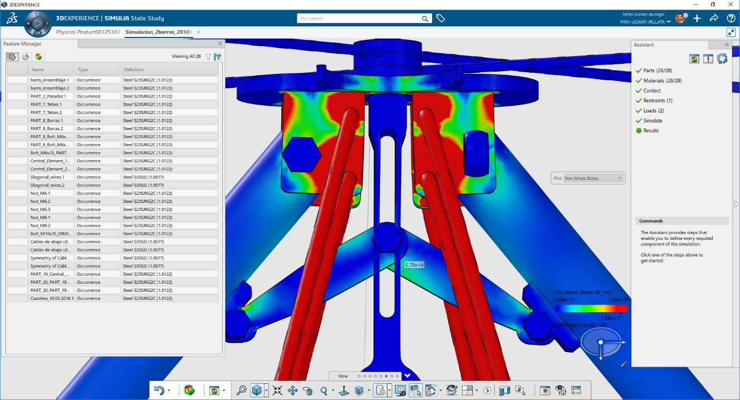Viewport: 740px width, 400px height.
Task: Open the shaded cube dropdown arrow
Action: (369, 391)
